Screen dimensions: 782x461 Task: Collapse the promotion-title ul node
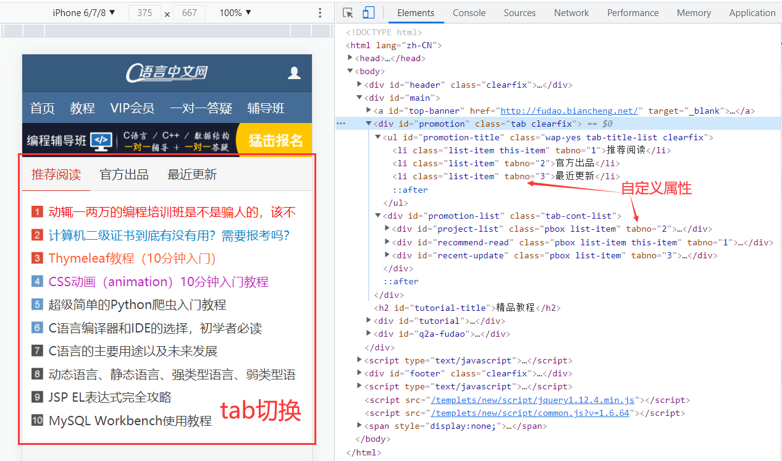click(x=379, y=137)
